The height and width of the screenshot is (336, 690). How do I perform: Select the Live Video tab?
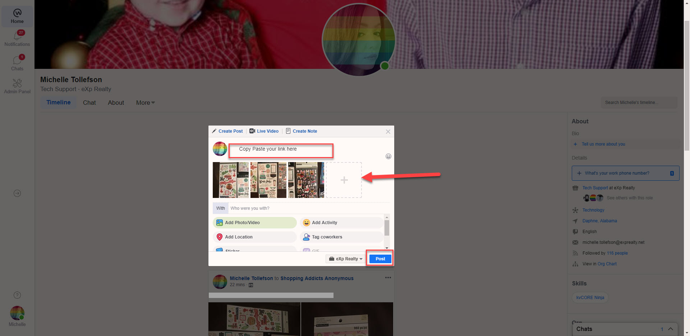(264, 131)
